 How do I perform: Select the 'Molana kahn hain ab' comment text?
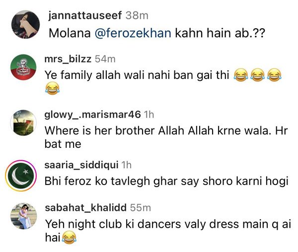(x=156, y=33)
